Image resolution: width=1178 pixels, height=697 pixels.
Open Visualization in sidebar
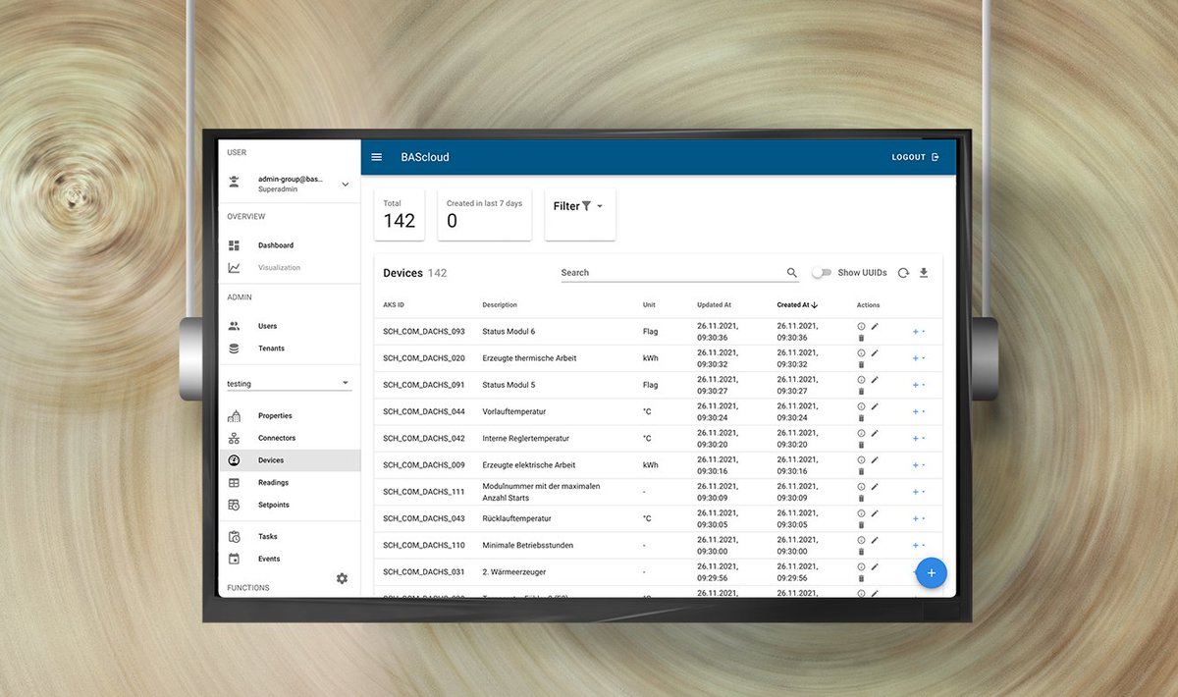tap(289, 267)
